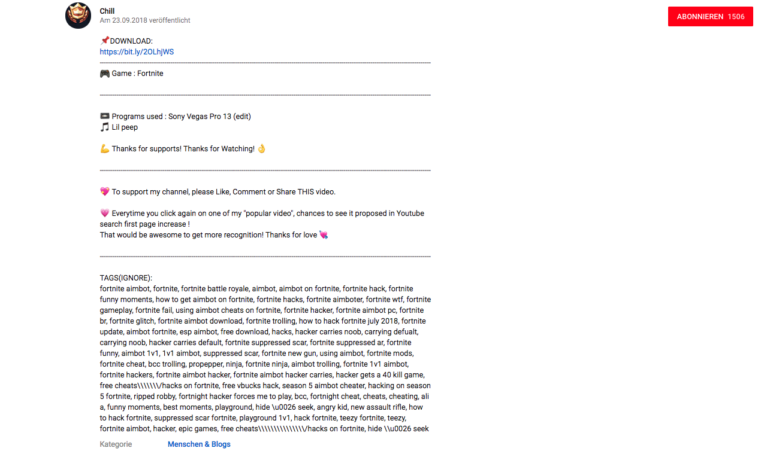761x454 pixels.
Task: Click the Sony Vegas Pro 13 text
Action: pyautogui.click(x=200, y=117)
